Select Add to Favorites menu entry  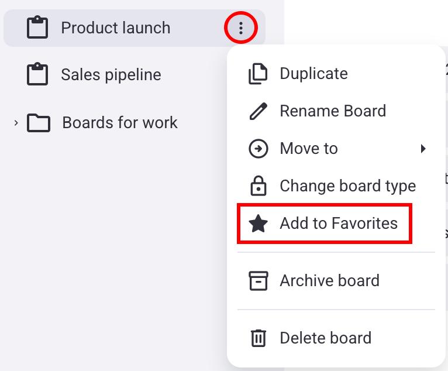(339, 224)
